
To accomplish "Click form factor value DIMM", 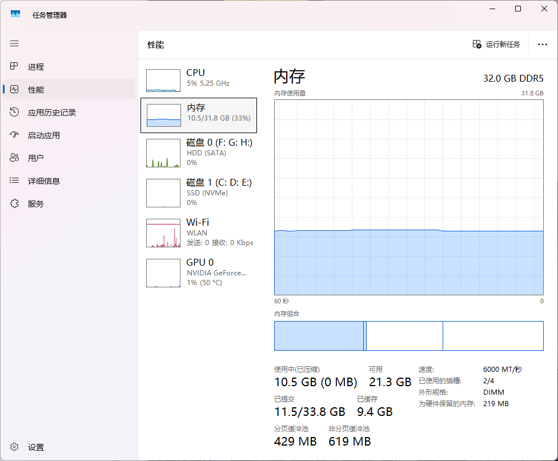I will pos(493,392).
